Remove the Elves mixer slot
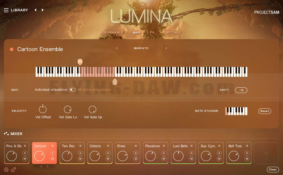This screenshot has width=283, height=175. [x=136, y=146]
